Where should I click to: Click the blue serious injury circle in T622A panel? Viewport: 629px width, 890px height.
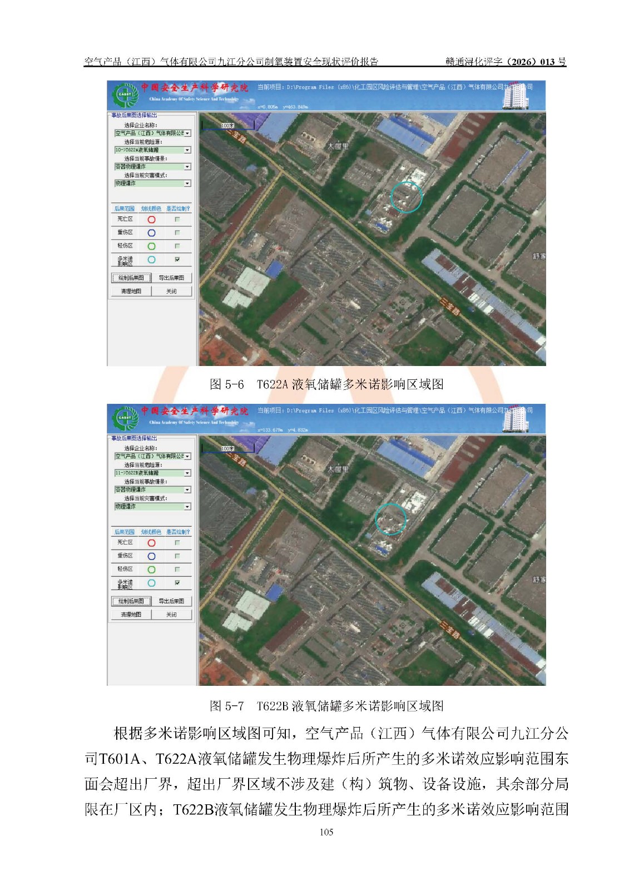(151, 233)
